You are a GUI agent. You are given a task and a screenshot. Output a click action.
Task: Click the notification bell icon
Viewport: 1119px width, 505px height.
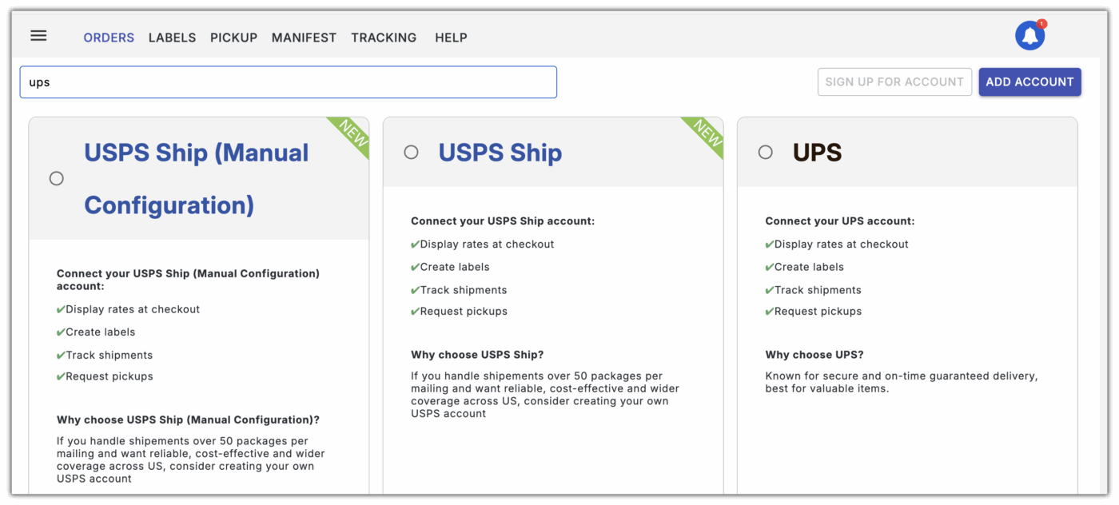(1029, 35)
